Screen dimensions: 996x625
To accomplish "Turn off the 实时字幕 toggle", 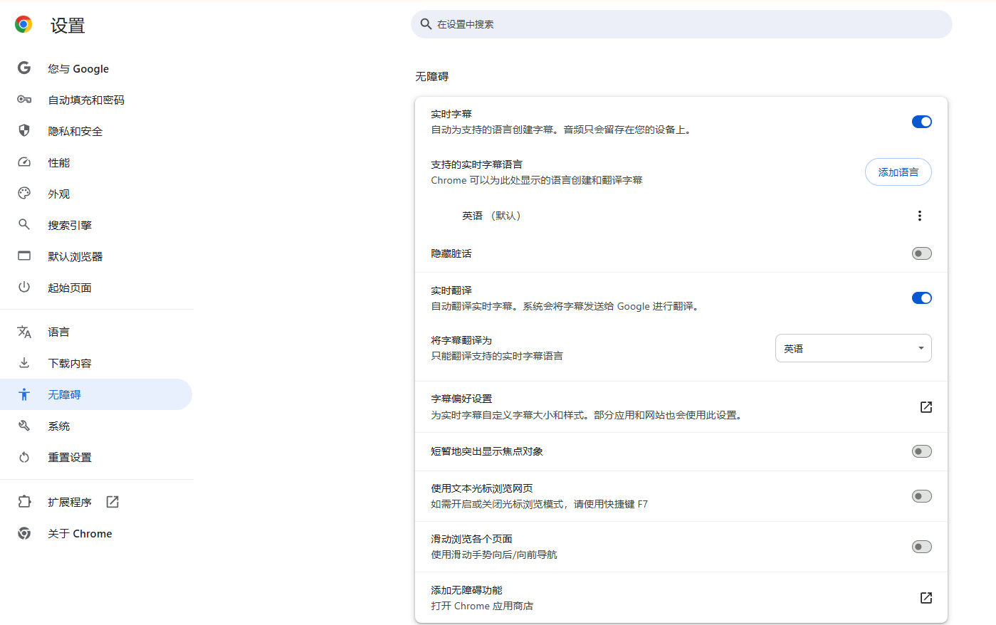I will [x=922, y=122].
